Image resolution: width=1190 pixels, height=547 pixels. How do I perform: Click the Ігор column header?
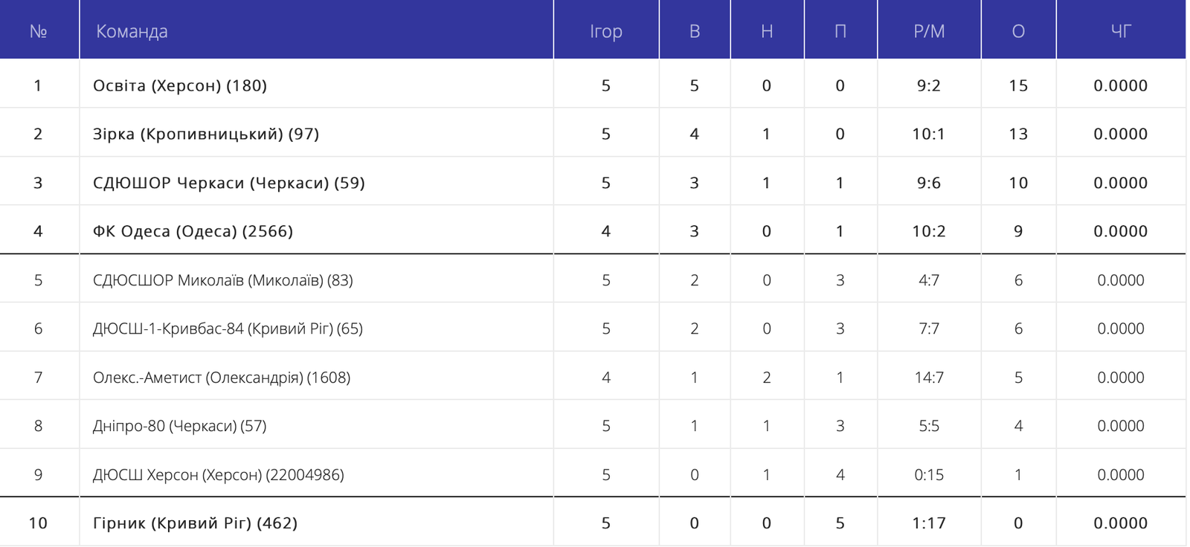(x=605, y=31)
